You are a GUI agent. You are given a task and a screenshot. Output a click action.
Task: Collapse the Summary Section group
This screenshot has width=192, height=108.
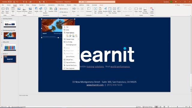pyautogui.click(x=2, y=19)
